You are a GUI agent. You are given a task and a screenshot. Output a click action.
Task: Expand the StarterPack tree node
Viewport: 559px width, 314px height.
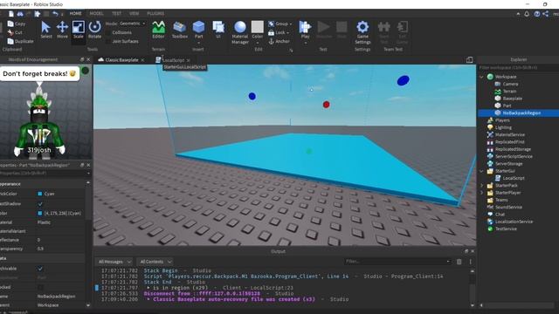pyautogui.click(x=481, y=186)
